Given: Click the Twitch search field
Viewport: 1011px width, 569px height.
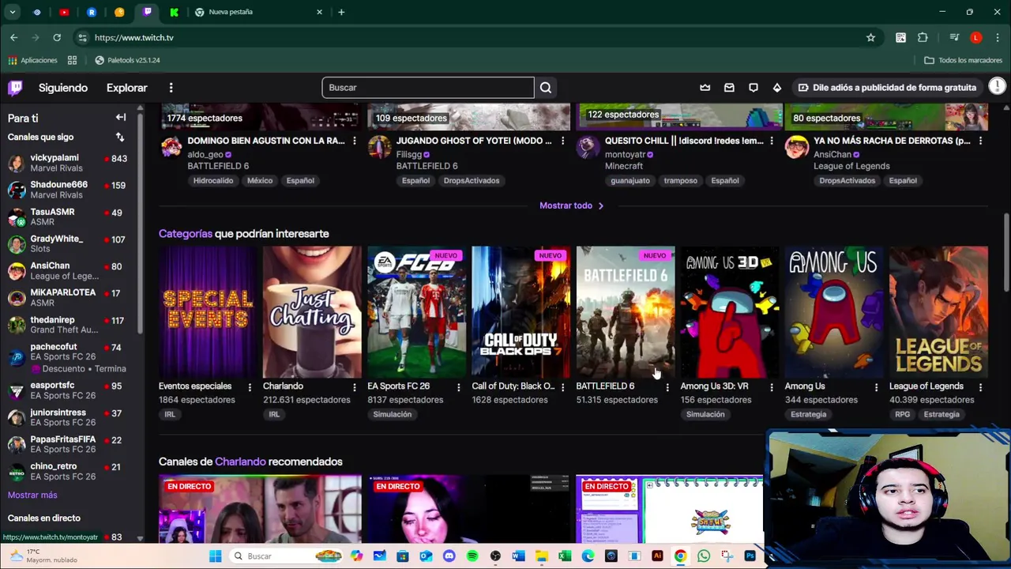Looking at the screenshot, I should tap(428, 88).
